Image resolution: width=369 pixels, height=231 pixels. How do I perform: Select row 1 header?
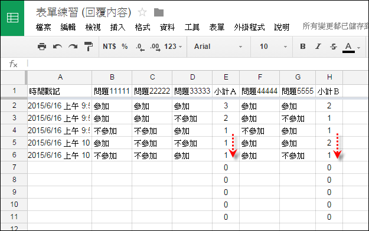14,91
